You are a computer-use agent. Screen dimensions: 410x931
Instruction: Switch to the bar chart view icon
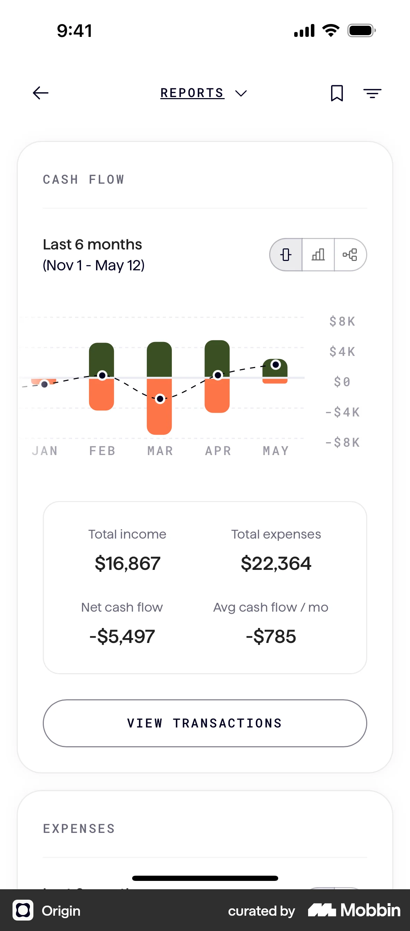pyautogui.click(x=318, y=255)
